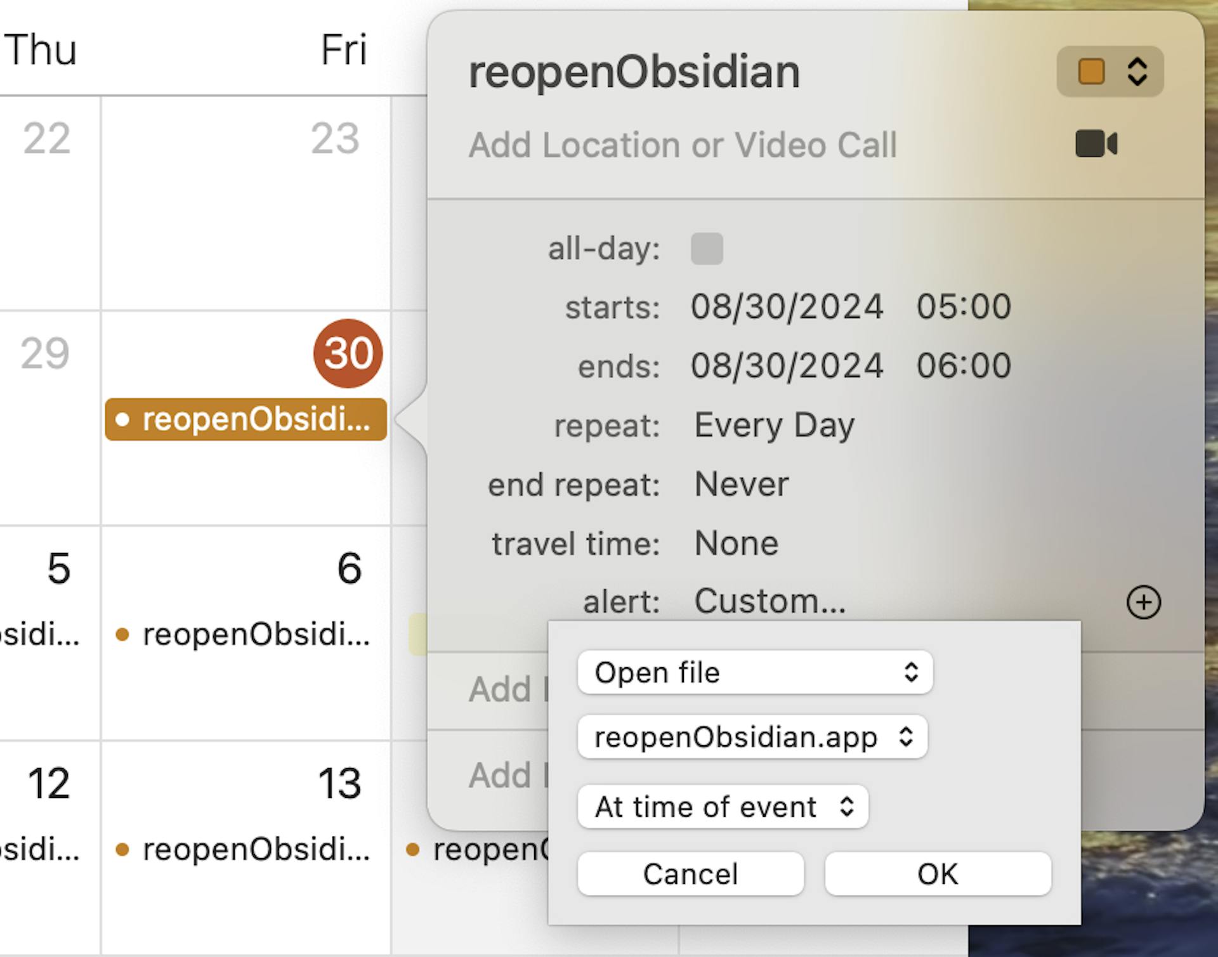The height and width of the screenshot is (957, 1218).
Task: Open the 'At time of event' dropdown
Action: tap(722, 807)
